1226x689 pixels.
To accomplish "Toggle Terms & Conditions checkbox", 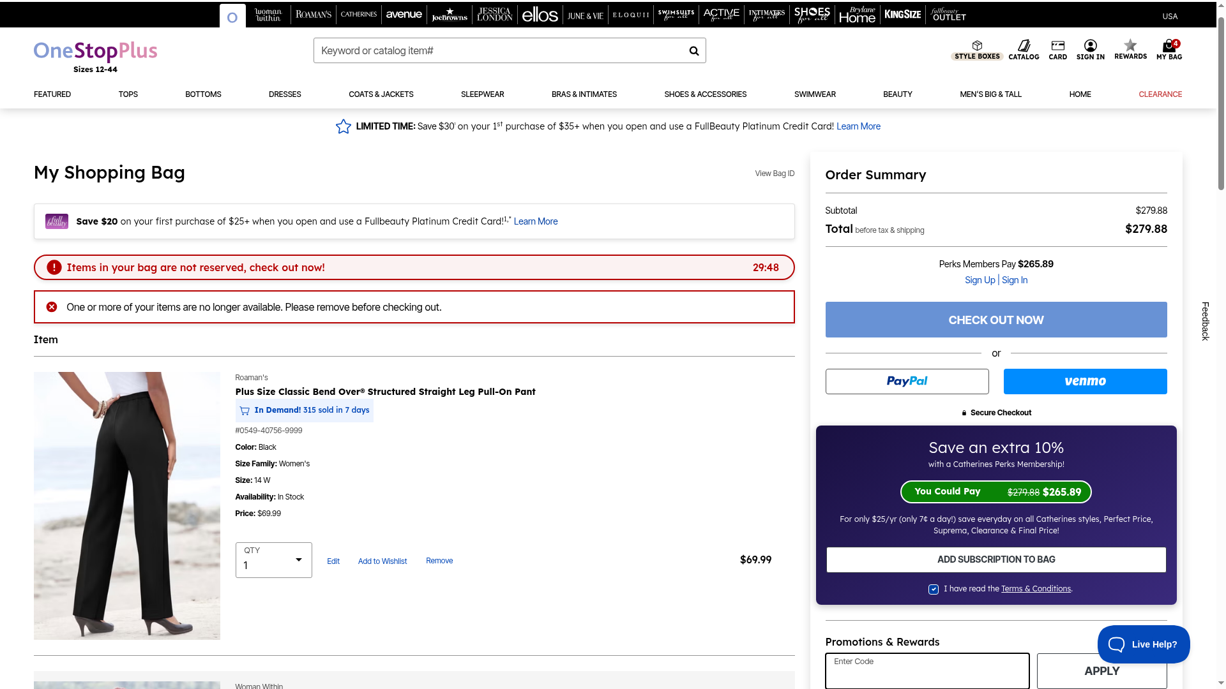I will click(934, 589).
